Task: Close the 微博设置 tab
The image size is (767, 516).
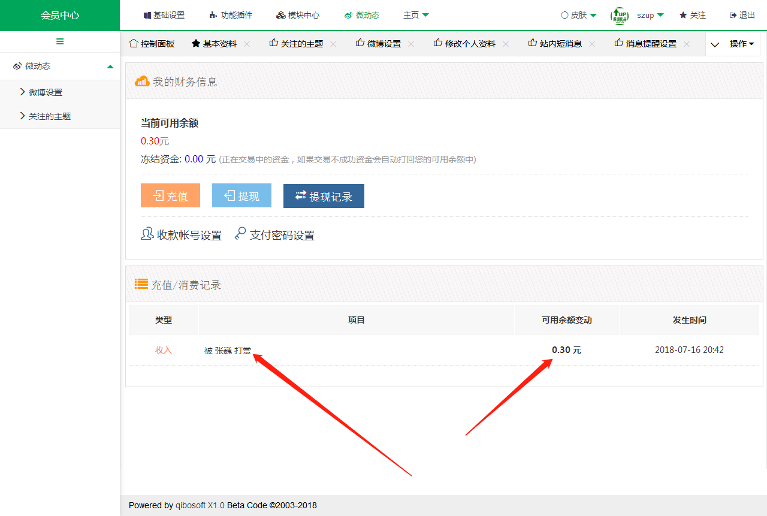Action: click(x=411, y=44)
